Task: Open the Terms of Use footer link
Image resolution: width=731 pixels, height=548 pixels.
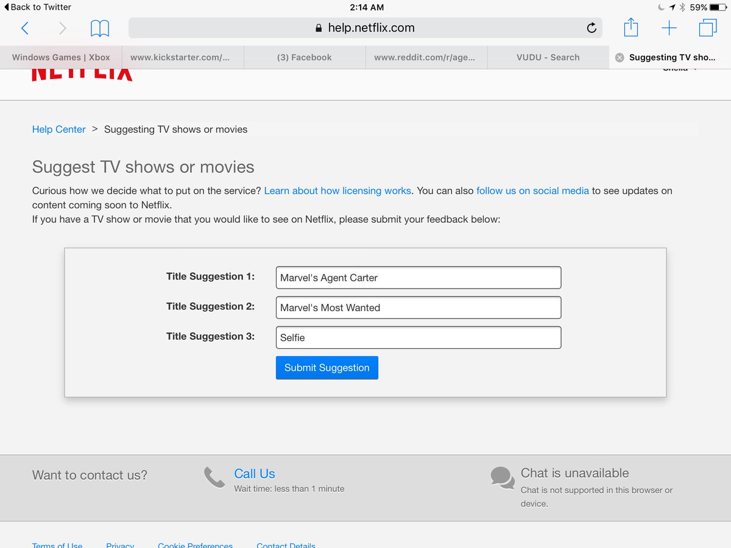Action: [x=57, y=545]
